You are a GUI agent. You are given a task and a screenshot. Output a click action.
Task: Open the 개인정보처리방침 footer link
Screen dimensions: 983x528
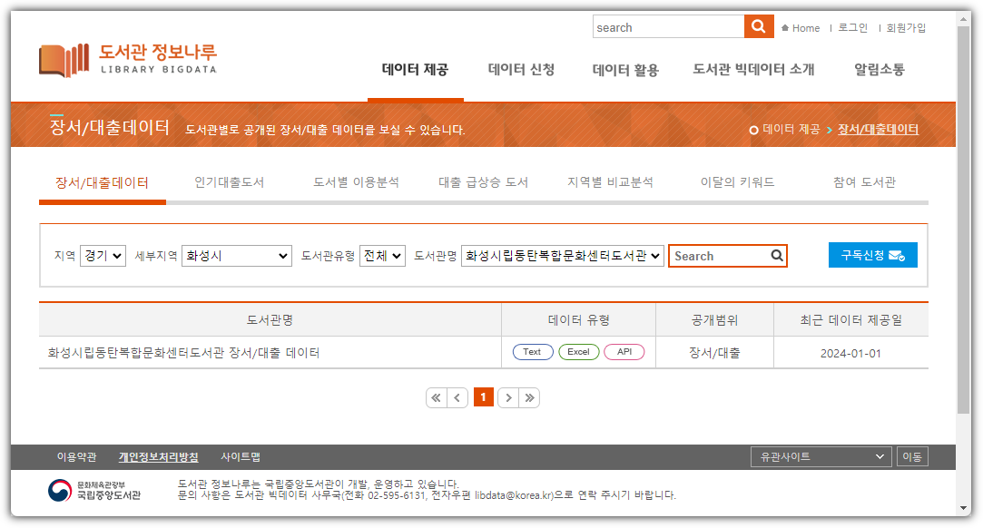[159, 456]
